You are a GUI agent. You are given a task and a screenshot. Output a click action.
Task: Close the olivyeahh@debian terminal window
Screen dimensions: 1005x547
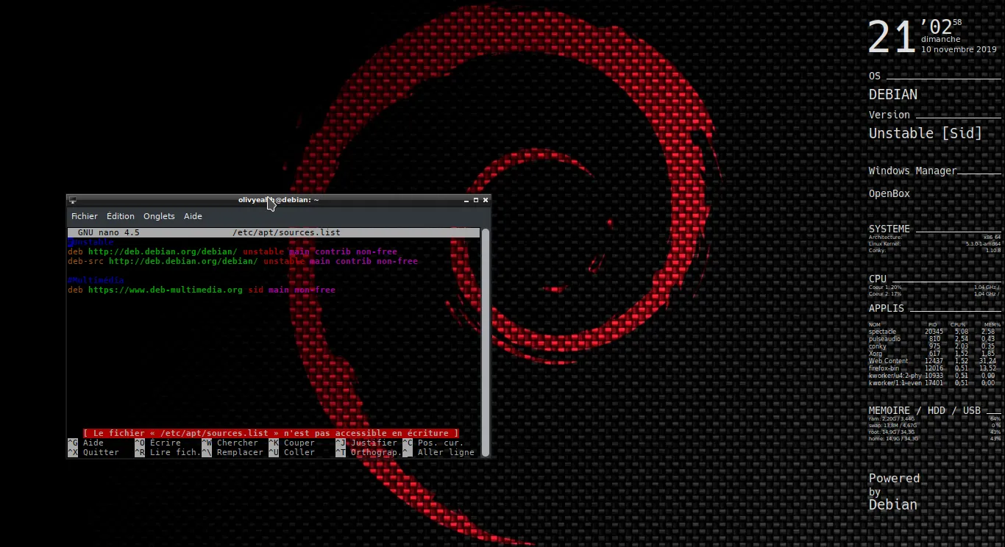tap(486, 200)
